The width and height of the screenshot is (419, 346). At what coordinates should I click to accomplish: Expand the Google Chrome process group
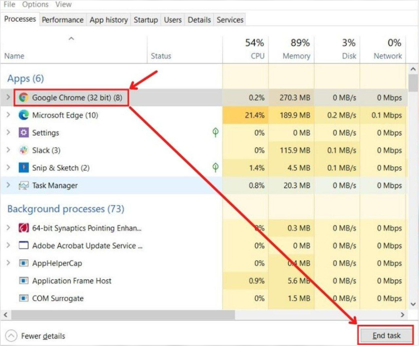pyautogui.click(x=8, y=97)
